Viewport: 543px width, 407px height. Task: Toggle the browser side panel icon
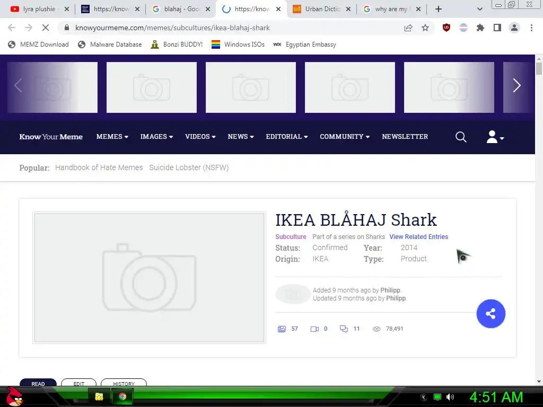pos(497,28)
